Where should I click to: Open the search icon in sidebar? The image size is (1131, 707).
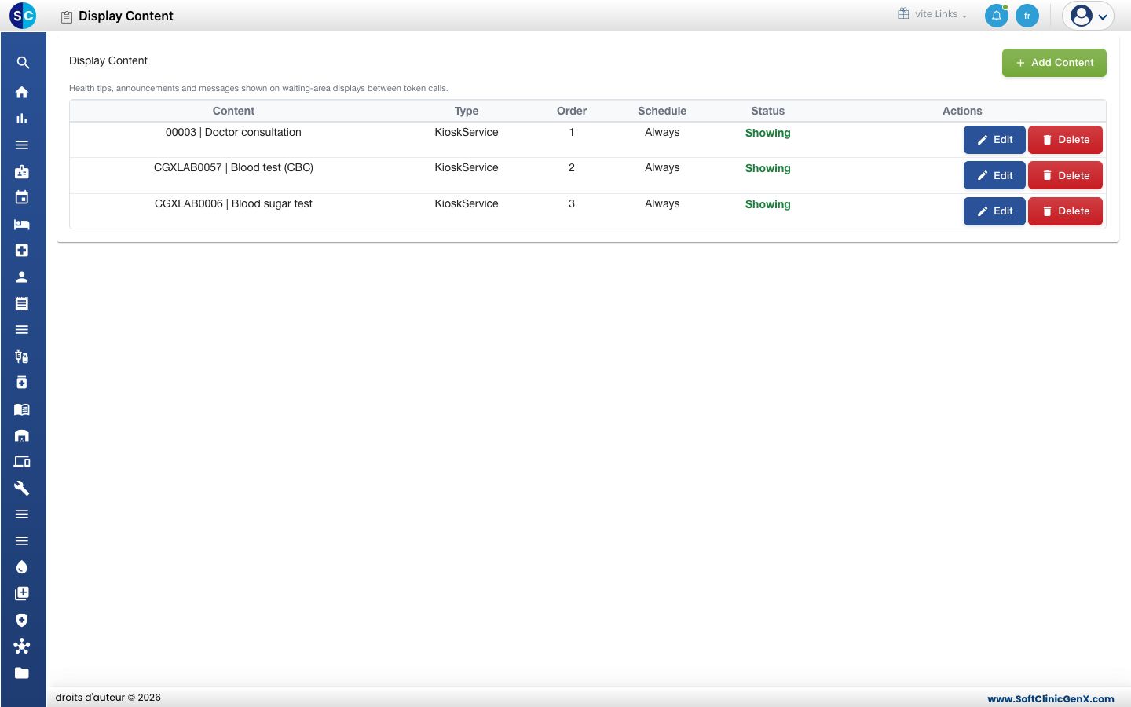pos(23,63)
